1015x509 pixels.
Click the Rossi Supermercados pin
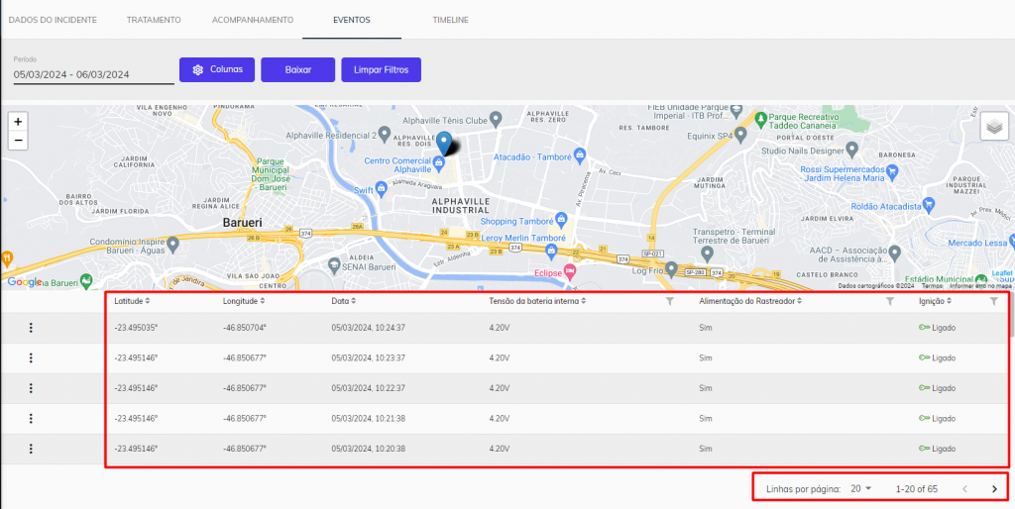(893, 170)
